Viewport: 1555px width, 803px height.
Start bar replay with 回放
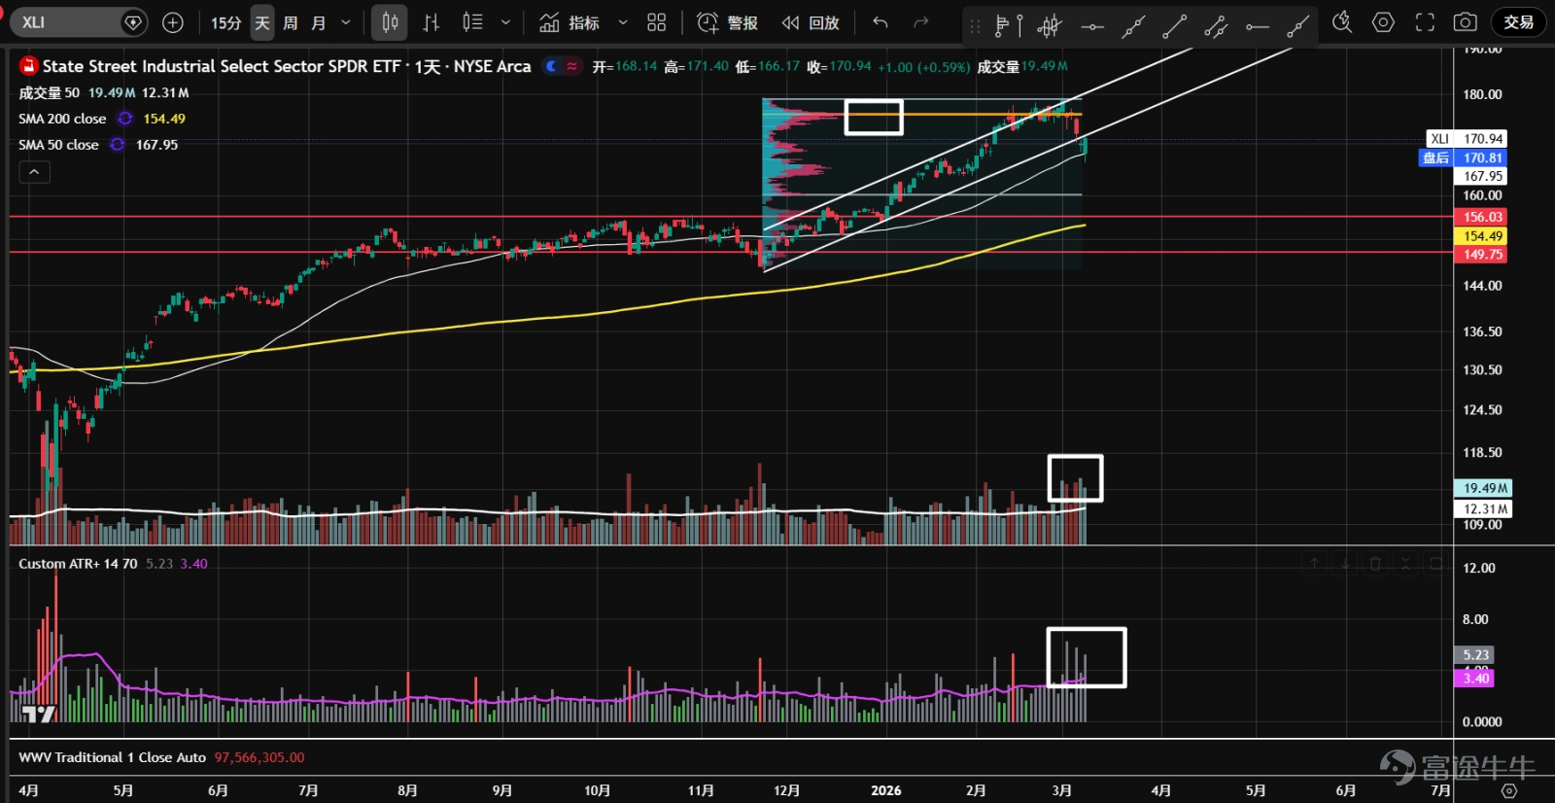coord(811,22)
